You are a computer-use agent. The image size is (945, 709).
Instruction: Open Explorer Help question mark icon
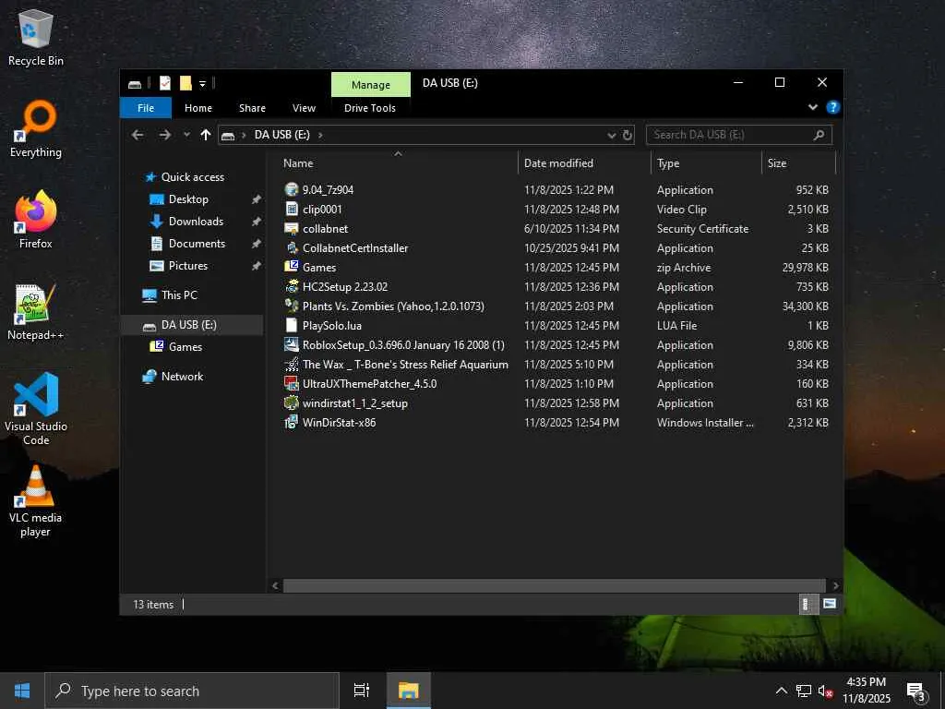pyautogui.click(x=833, y=107)
